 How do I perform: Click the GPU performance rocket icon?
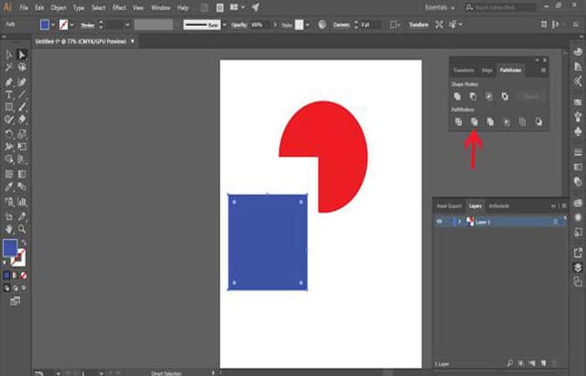tap(255, 8)
